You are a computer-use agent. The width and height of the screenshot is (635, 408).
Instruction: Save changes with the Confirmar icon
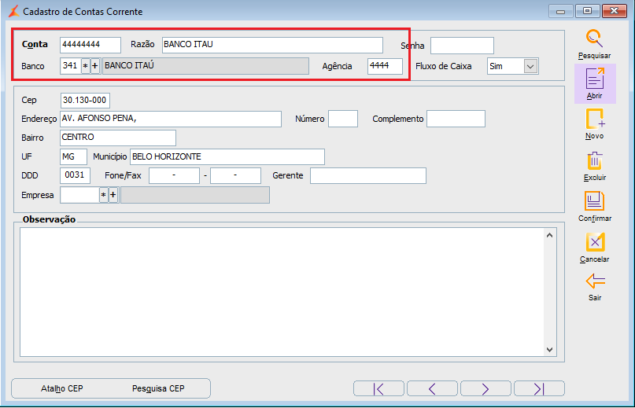pyautogui.click(x=594, y=200)
